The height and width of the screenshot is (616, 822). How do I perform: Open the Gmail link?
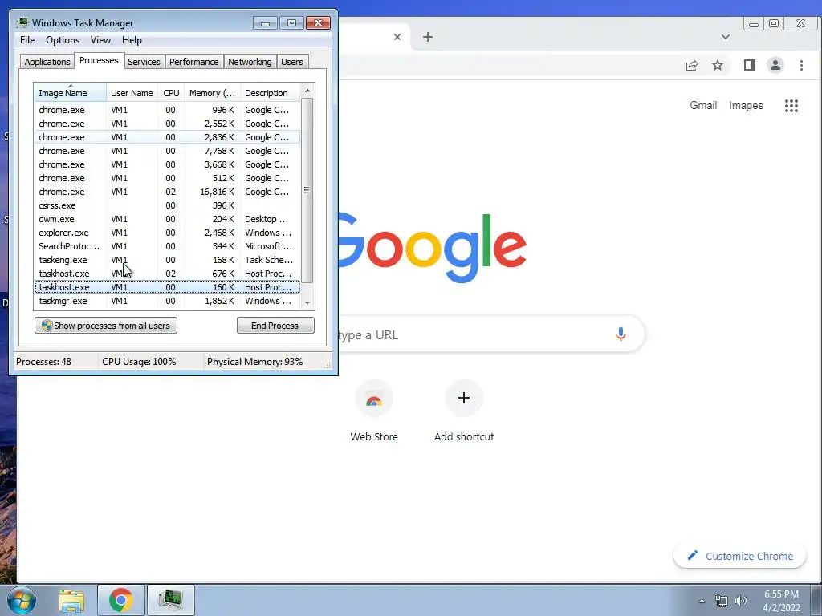tap(703, 105)
